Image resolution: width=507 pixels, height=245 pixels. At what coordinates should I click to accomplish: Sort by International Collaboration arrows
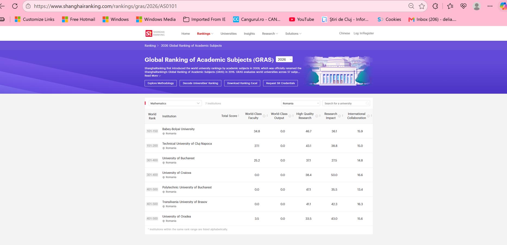pyautogui.click(x=371, y=116)
